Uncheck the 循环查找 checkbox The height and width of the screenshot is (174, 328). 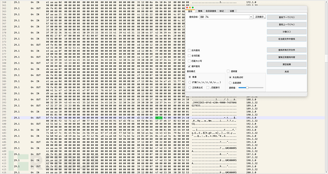[x=189, y=66]
